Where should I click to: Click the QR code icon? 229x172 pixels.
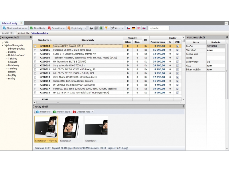96,28
